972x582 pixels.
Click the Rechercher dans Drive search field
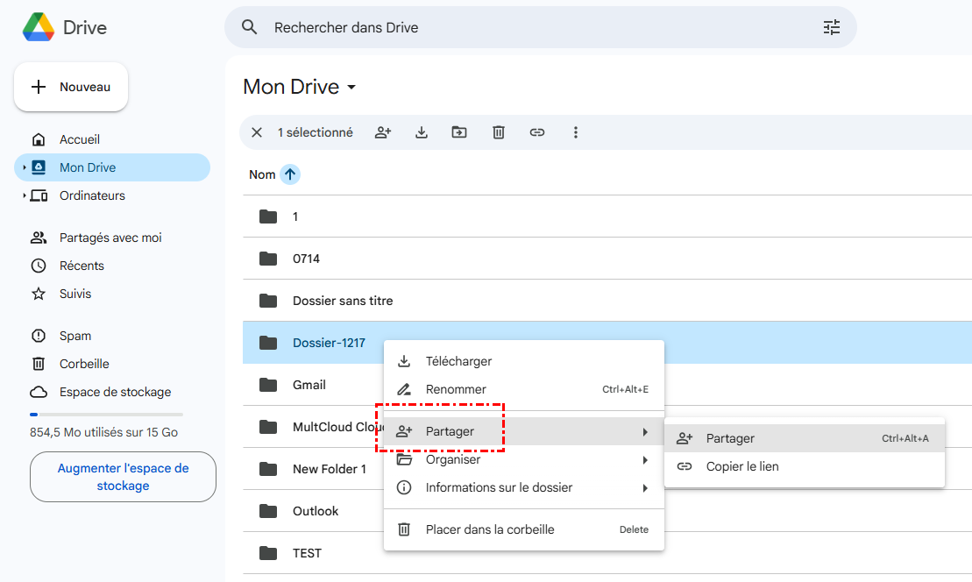click(526, 27)
